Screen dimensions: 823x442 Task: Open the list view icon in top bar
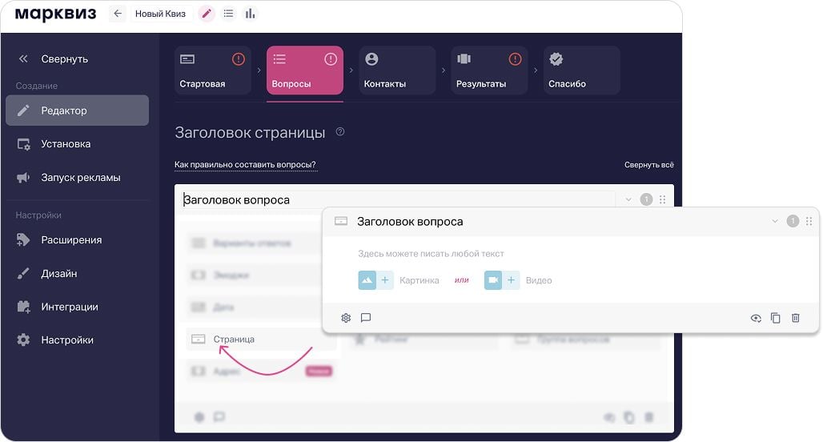coord(228,14)
